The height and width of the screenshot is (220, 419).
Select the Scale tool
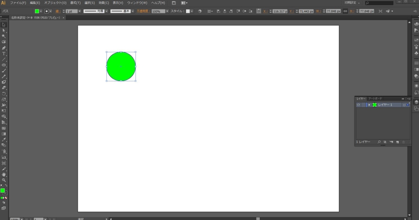coord(4,99)
